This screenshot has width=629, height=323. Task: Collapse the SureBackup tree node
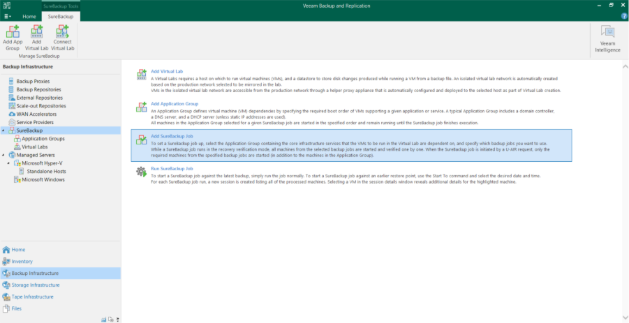pyautogui.click(x=4, y=130)
